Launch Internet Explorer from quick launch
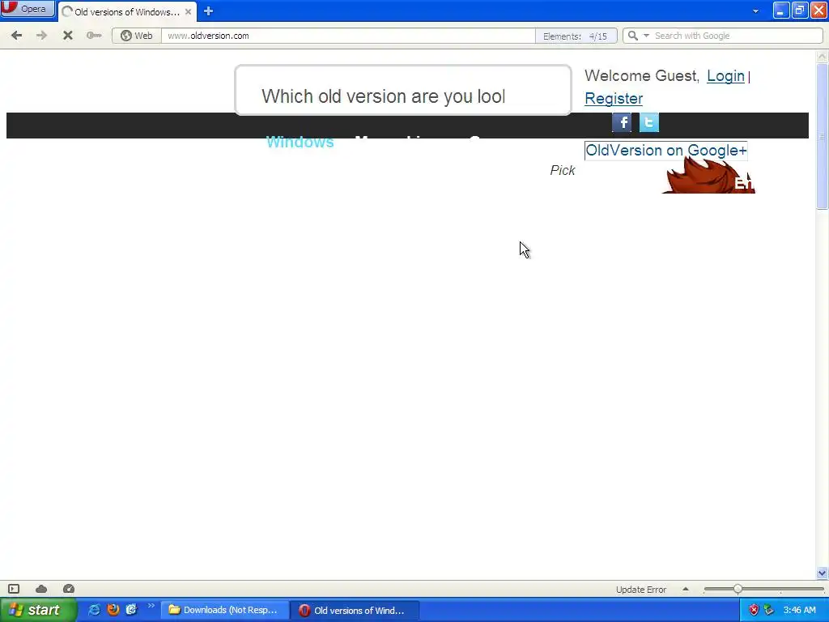 tap(95, 610)
